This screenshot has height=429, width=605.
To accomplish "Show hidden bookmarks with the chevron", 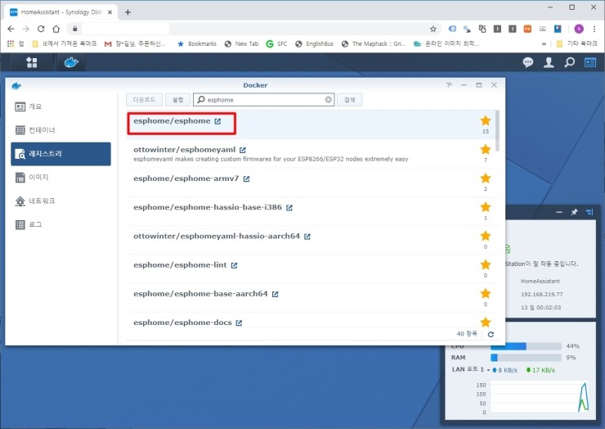I will [544, 44].
